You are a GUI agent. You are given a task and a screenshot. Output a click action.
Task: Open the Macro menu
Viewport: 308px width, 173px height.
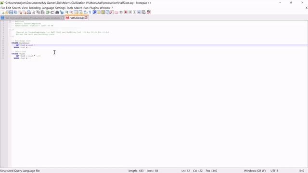[x=78, y=8]
